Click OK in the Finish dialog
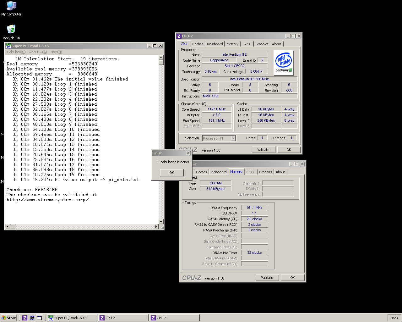 pyautogui.click(x=171, y=173)
